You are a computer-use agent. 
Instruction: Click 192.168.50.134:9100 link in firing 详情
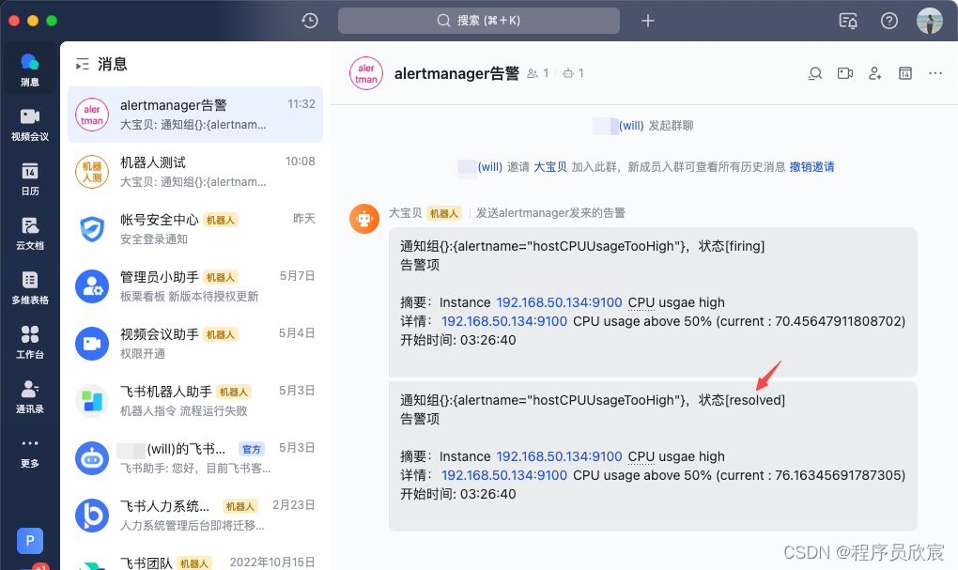pos(504,321)
